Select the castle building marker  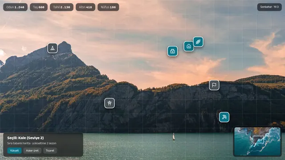(x=172, y=51)
